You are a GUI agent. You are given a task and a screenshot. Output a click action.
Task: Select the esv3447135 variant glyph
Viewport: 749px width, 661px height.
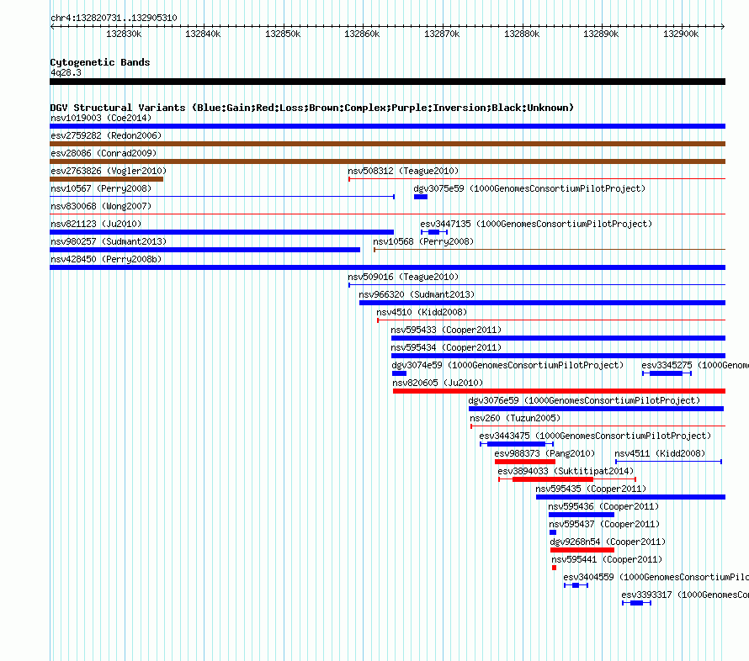(x=433, y=232)
